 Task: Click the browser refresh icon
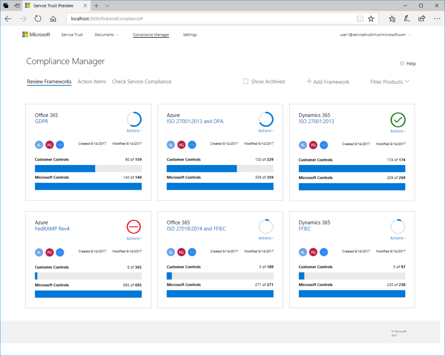[x=38, y=19]
